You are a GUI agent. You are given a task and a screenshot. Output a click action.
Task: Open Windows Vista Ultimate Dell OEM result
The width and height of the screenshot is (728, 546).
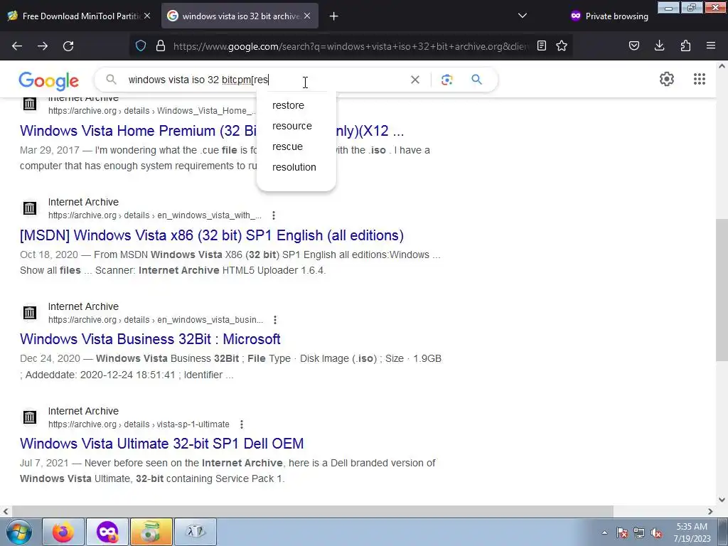point(161,444)
